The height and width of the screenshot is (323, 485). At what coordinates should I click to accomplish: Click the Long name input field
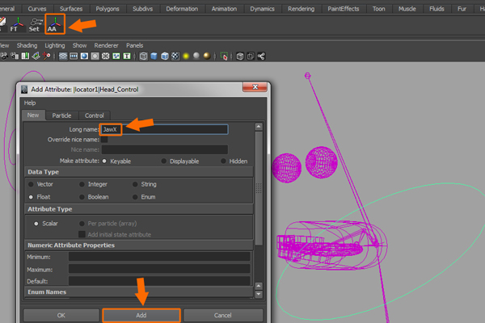tap(164, 129)
